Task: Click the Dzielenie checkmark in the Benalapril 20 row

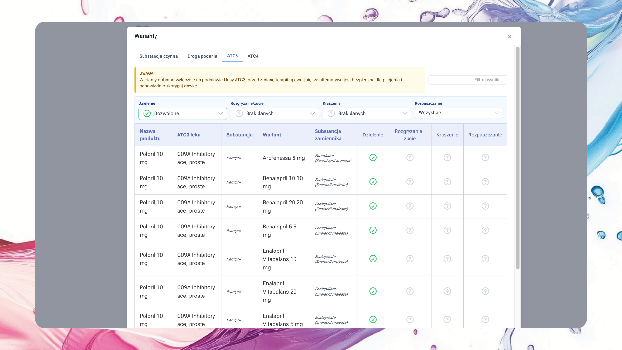Action: click(373, 206)
